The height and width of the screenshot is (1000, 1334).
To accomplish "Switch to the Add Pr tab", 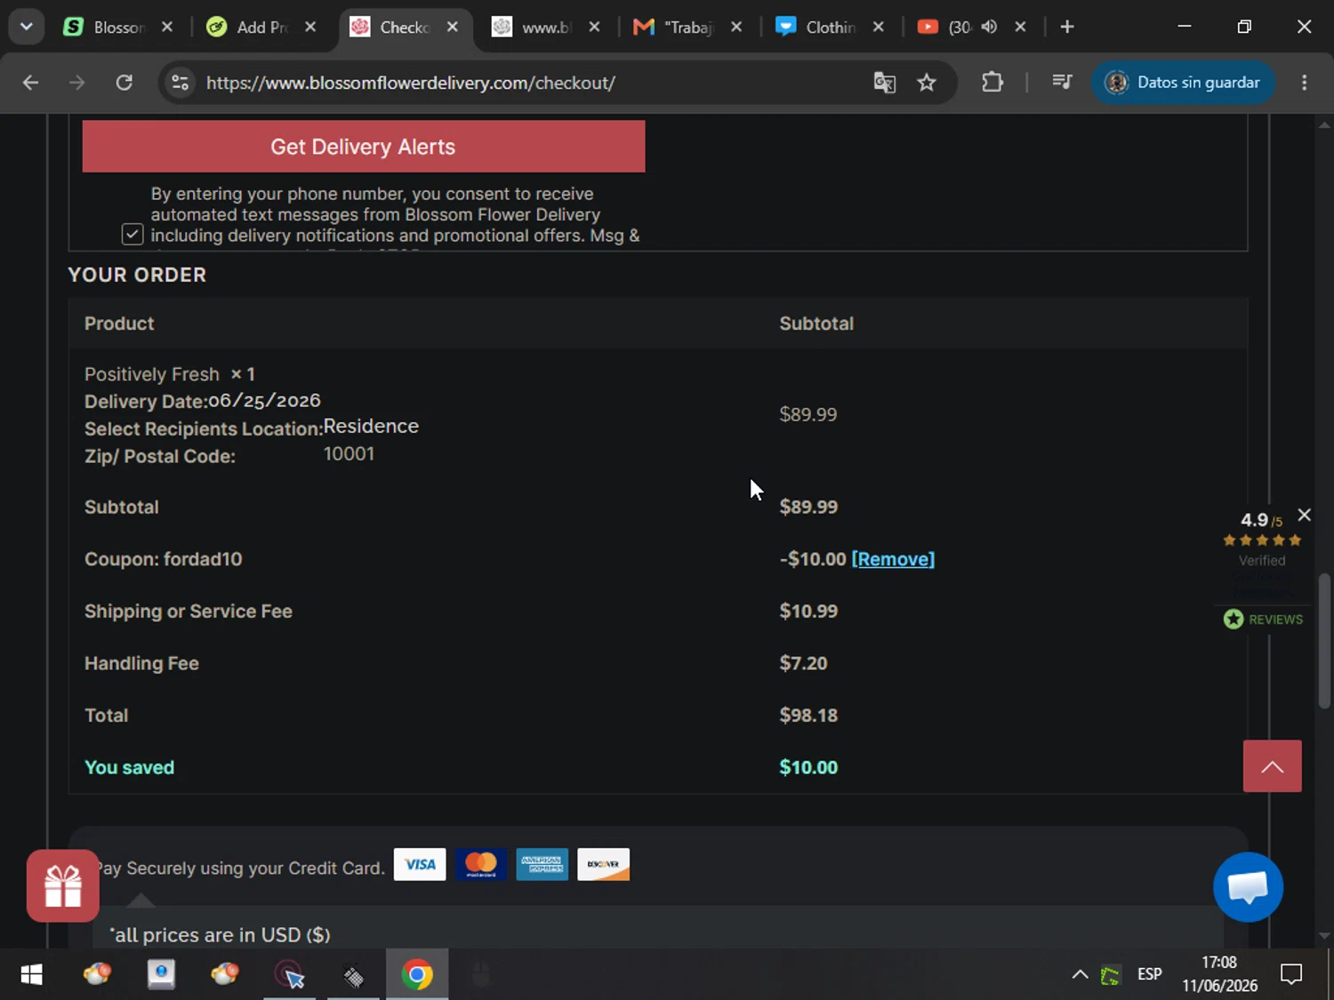I will point(261,27).
